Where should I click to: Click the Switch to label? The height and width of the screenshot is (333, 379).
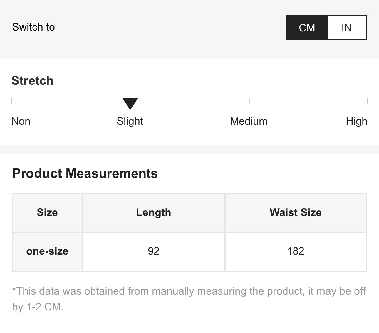33,27
